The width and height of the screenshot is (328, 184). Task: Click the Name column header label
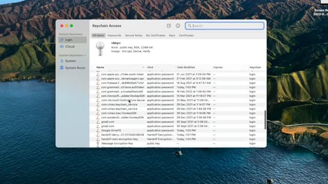(100, 67)
